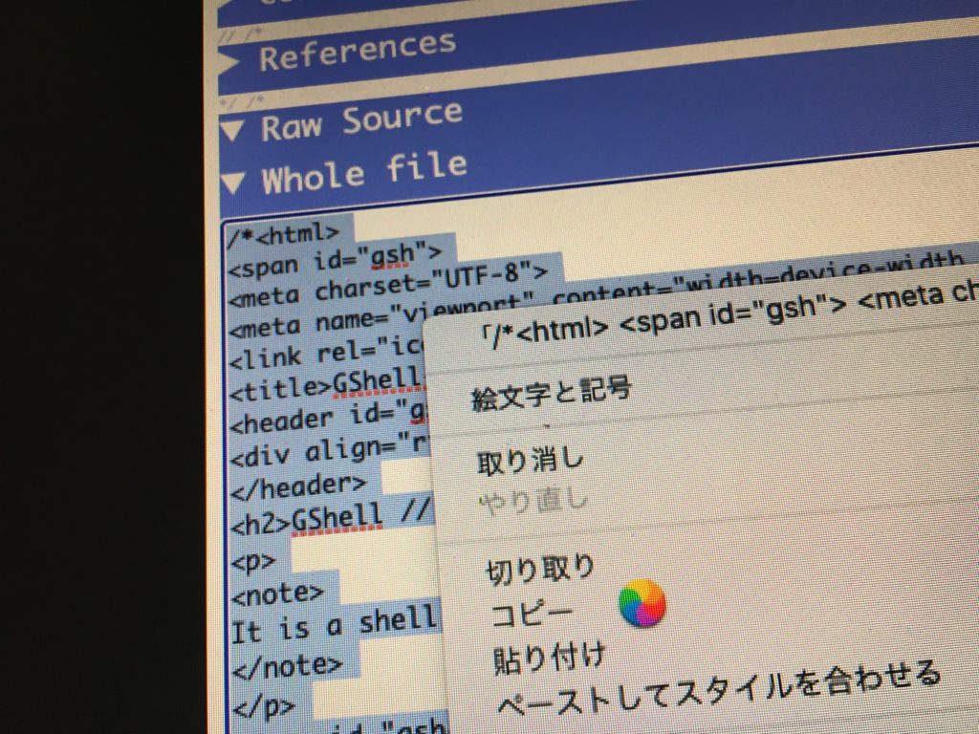Click the Raw Source header text

[x=361, y=120]
